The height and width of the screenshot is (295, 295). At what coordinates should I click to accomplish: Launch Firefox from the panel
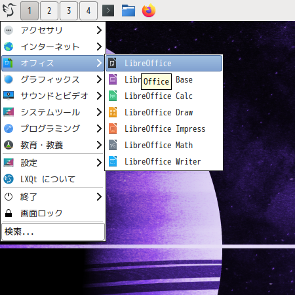click(x=149, y=10)
